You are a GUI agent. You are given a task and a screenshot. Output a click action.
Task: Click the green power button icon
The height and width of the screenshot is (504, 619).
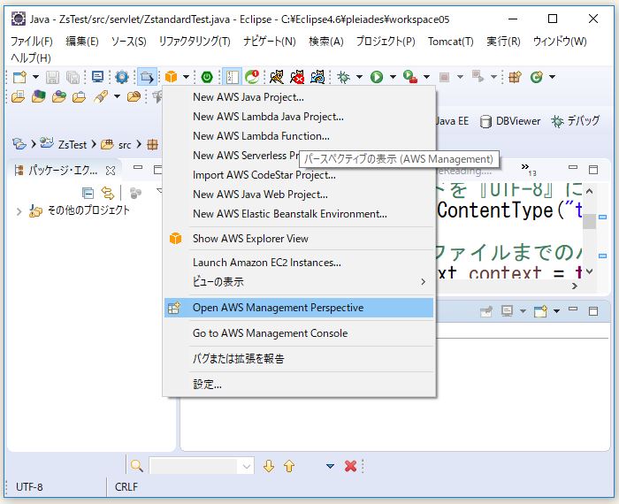pos(207,77)
